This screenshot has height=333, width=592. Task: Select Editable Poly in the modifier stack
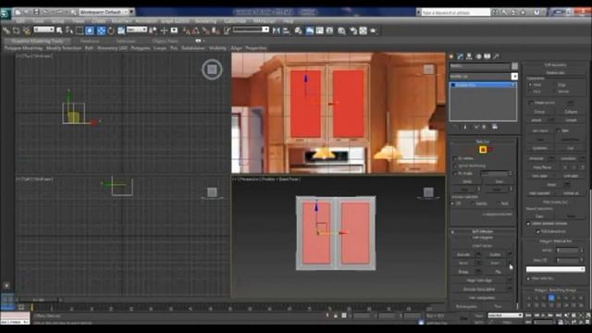(x=483, y=85)
